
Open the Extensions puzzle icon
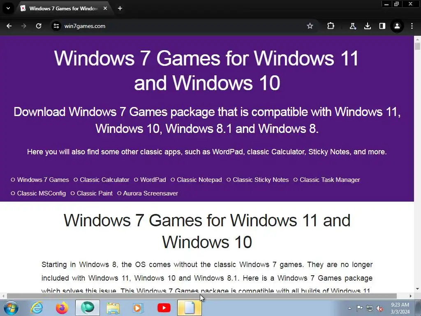331,26
